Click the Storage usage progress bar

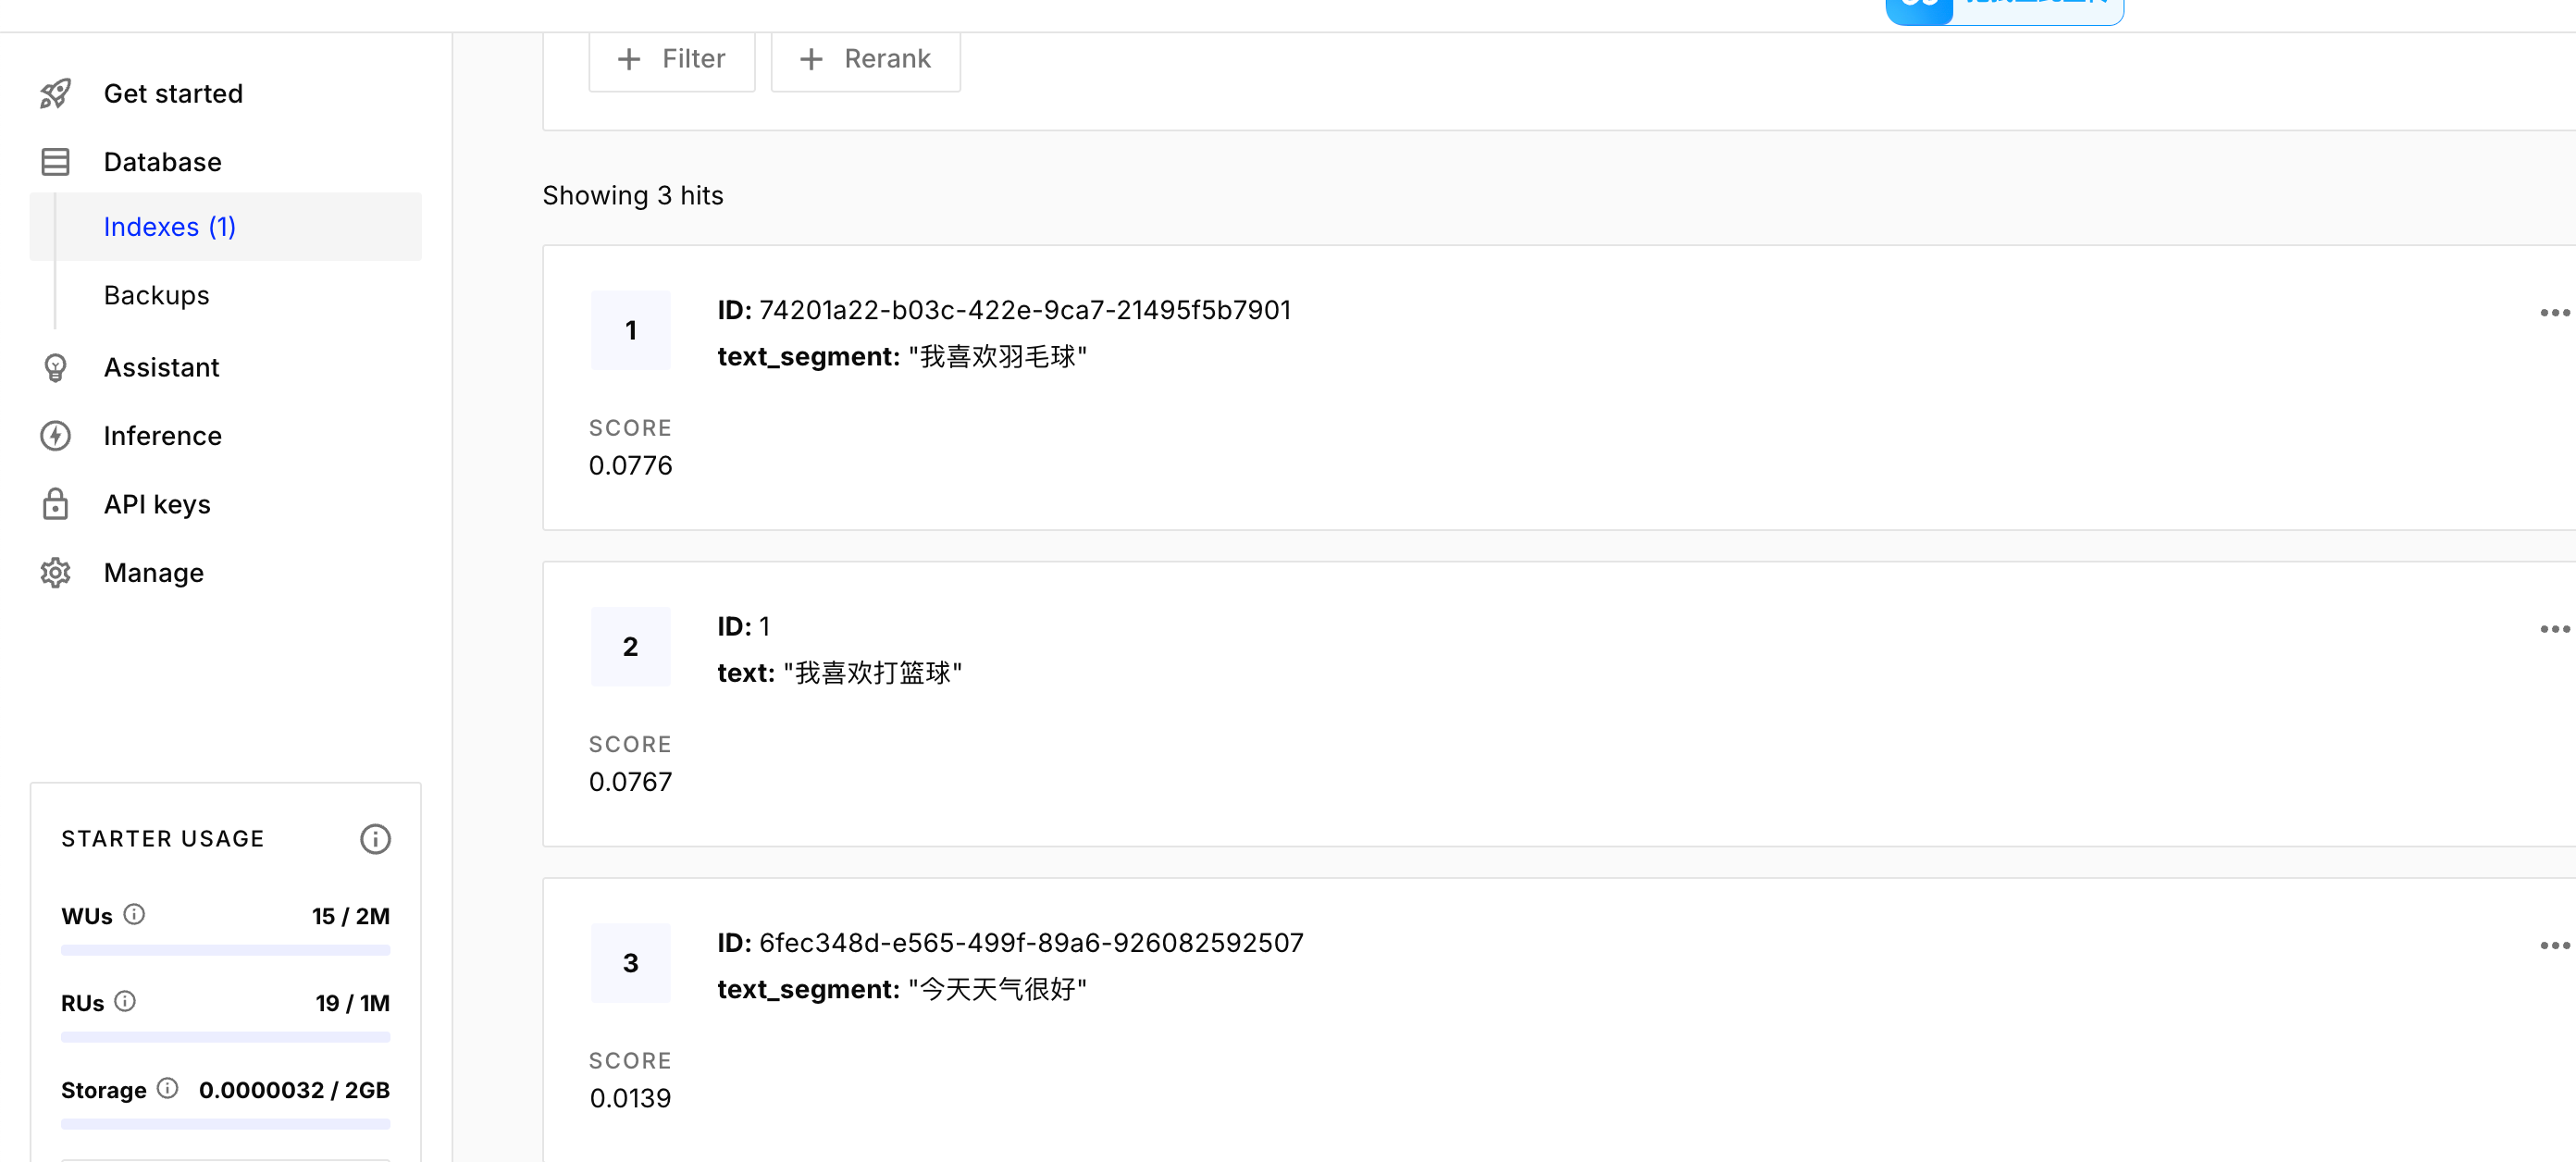tap(225, 1124)
